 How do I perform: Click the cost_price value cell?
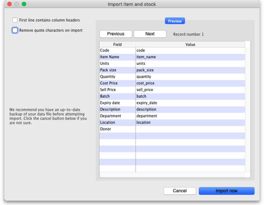[x=190, y=83]
